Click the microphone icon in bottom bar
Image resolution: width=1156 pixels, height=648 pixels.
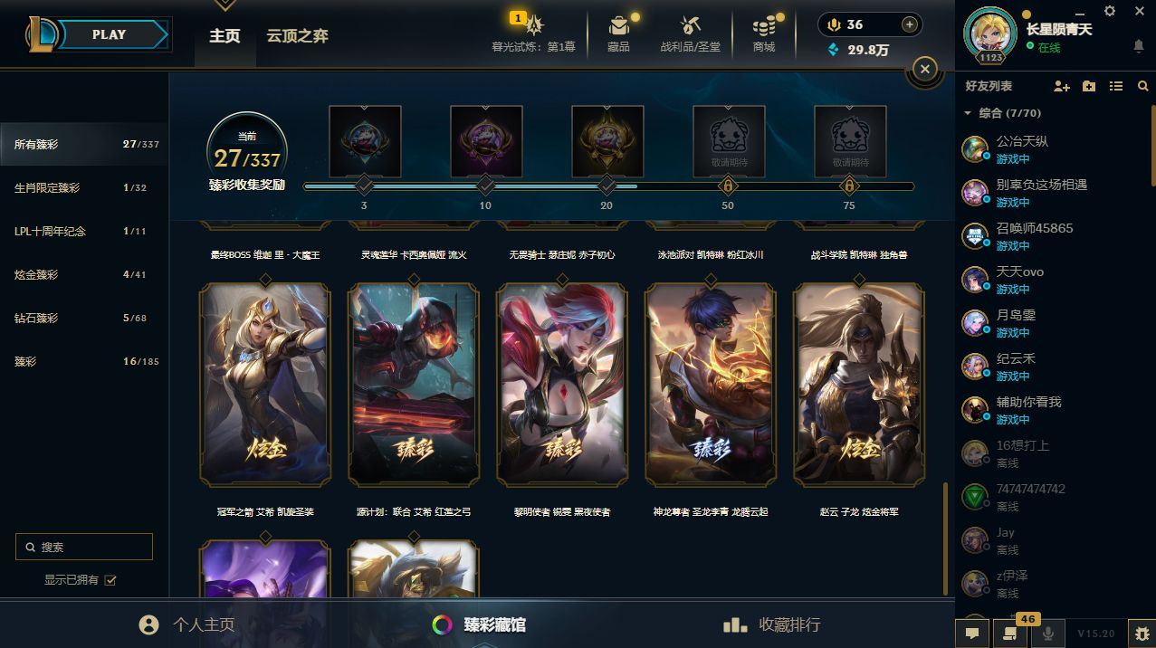[x=1048, y=634]
